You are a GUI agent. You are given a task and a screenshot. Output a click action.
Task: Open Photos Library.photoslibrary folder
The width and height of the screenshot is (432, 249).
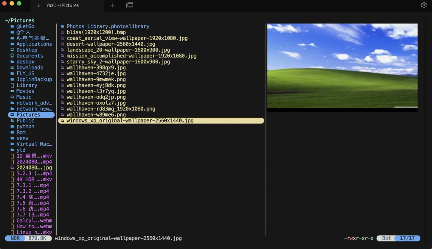[108, 26]
